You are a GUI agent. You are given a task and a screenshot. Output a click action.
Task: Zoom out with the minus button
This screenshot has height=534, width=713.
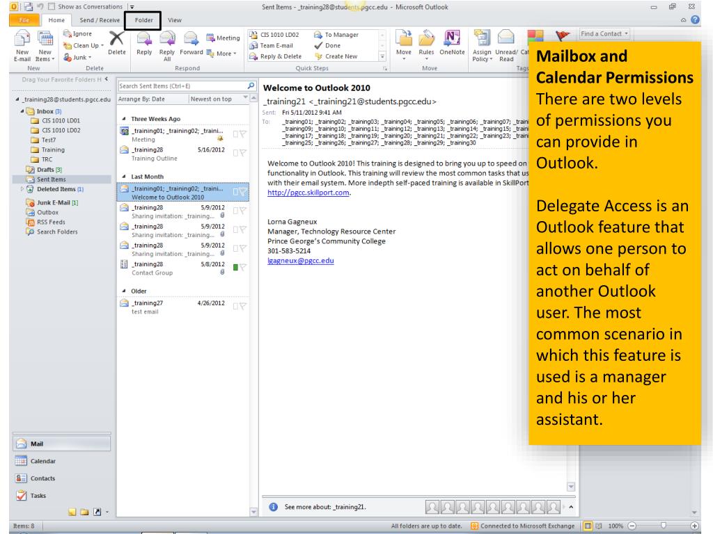tap(632, 526)
